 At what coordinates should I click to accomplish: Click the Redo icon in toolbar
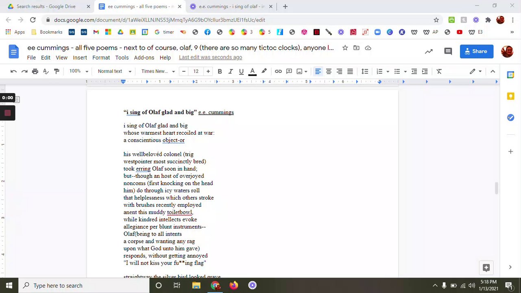coord(24,71)
